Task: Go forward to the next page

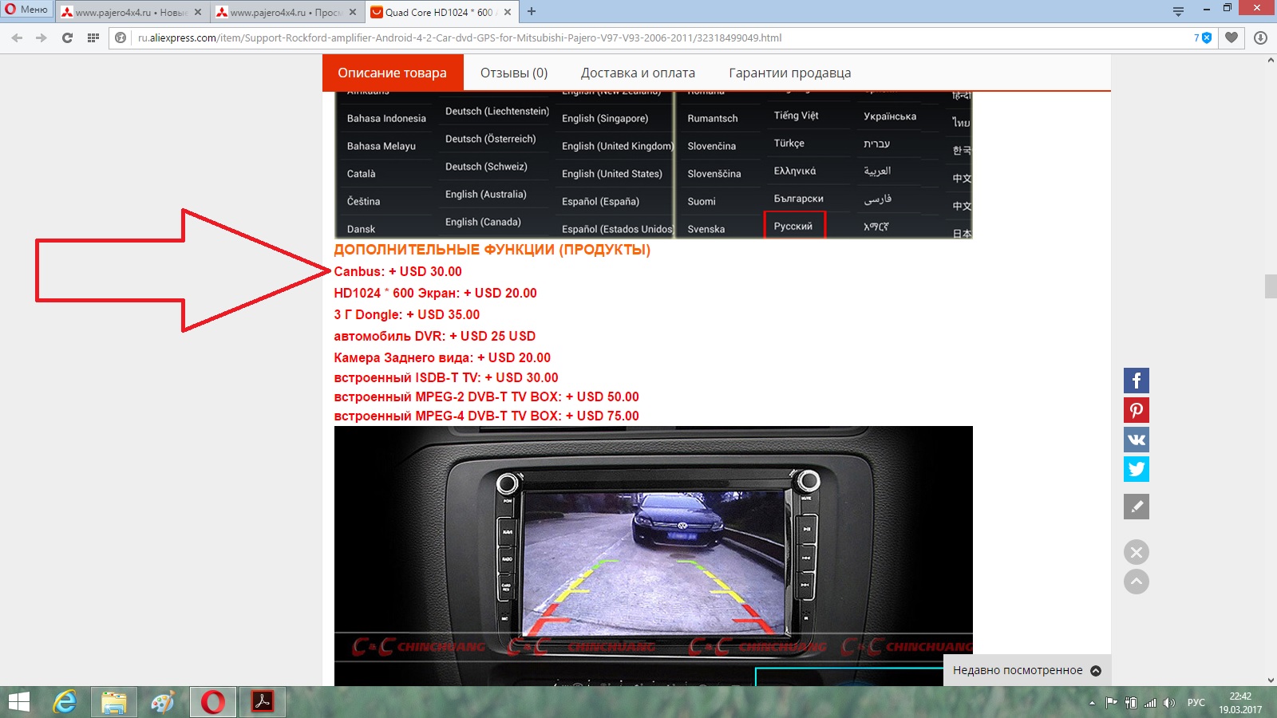Action: [41, 37]
